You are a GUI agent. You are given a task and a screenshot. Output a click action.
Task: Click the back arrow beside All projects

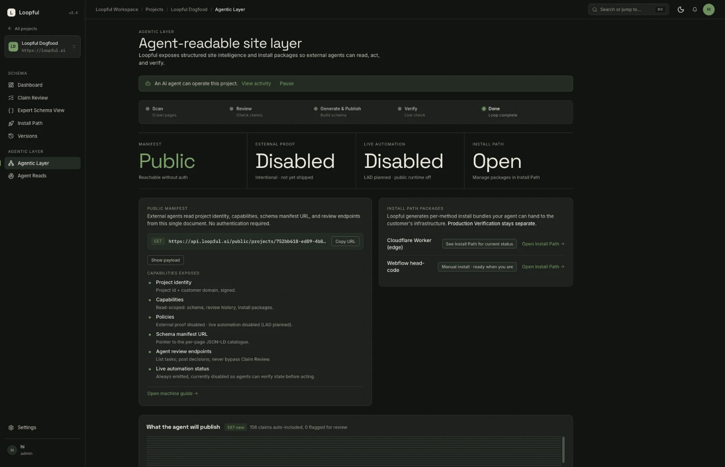pyautogui.click(x=10, y=29)
